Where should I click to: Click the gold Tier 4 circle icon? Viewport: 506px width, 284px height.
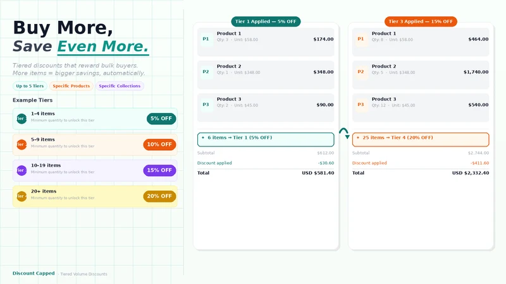point(22,196)
